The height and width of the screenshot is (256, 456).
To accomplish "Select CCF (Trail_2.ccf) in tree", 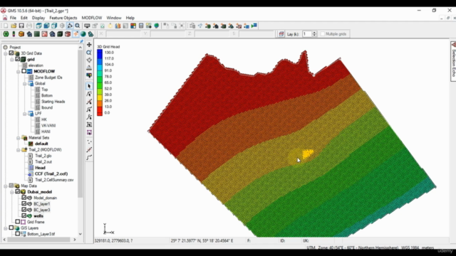I will click(51, 174).
